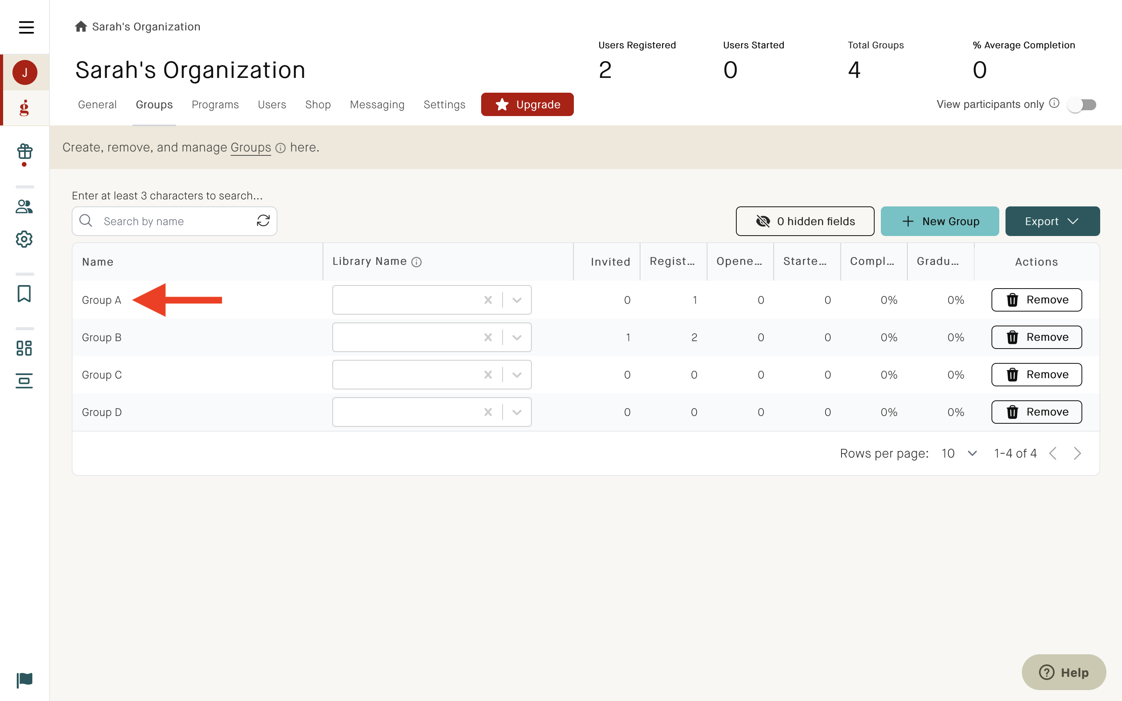Open the gift icon in sidebar
The image size is (1122, 701).
(25, 151)
